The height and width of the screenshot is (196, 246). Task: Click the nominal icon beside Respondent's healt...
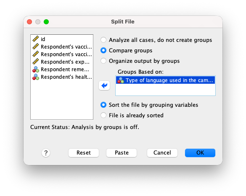36,77
